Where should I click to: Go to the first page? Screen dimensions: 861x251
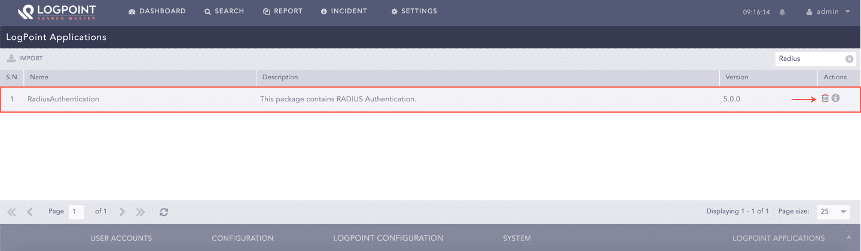click(x=11, y=212)
